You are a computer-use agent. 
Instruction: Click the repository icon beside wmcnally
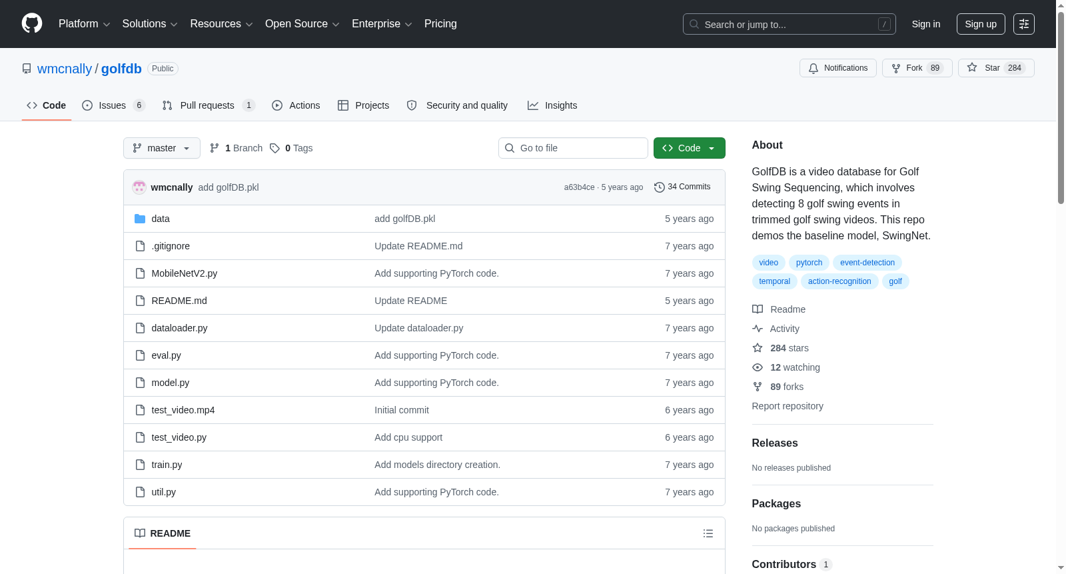point(27,69)
